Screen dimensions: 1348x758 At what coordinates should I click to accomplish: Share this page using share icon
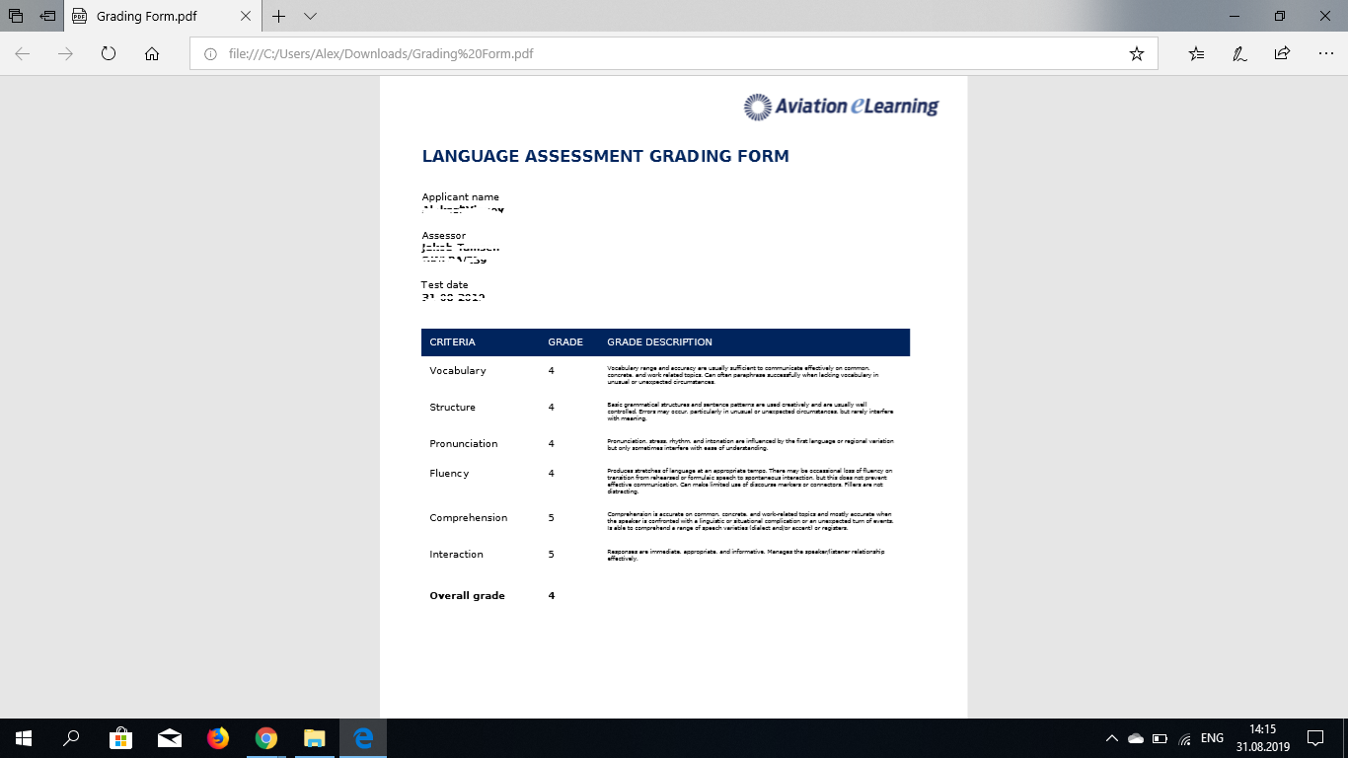(1282, 54)
